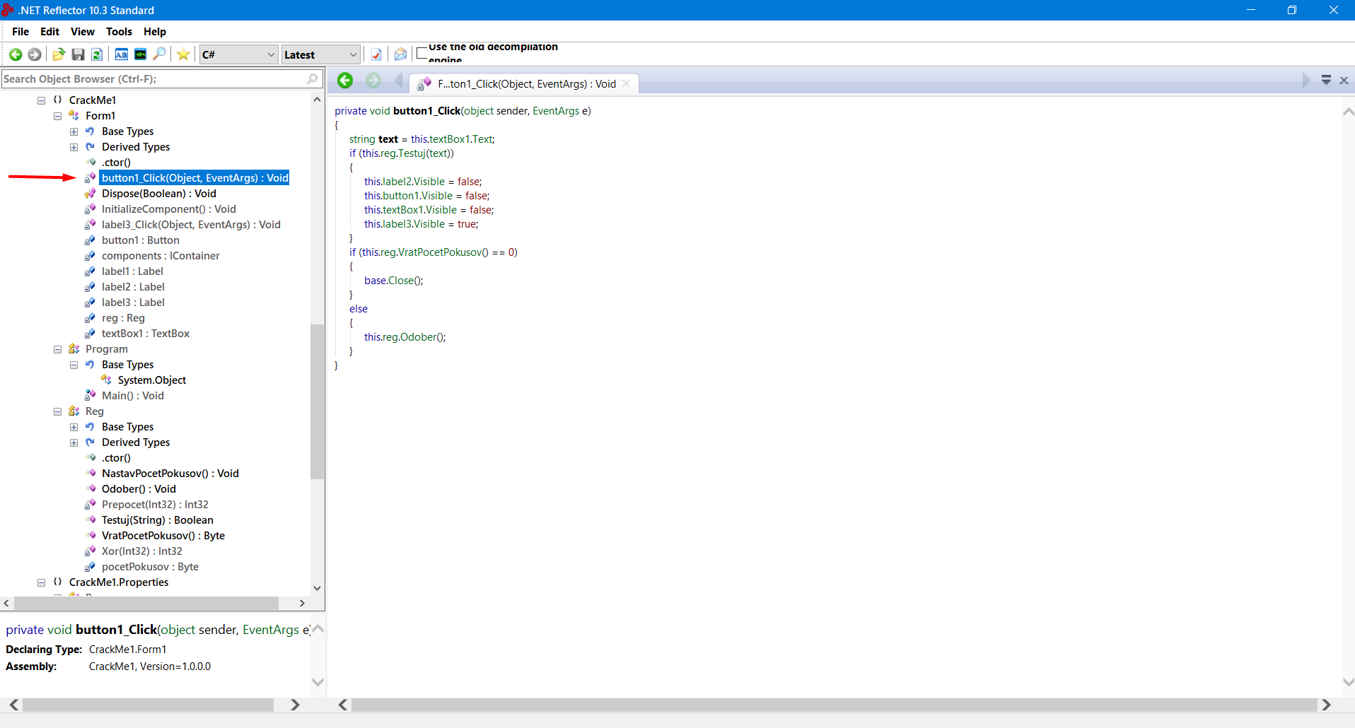Collapse the Form1 class node
The height and width of the screenshot is (728, 1355).
pos(57,116)
